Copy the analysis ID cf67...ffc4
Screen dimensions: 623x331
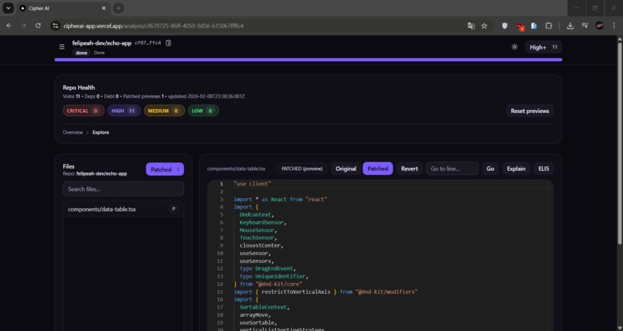(169, 43)
